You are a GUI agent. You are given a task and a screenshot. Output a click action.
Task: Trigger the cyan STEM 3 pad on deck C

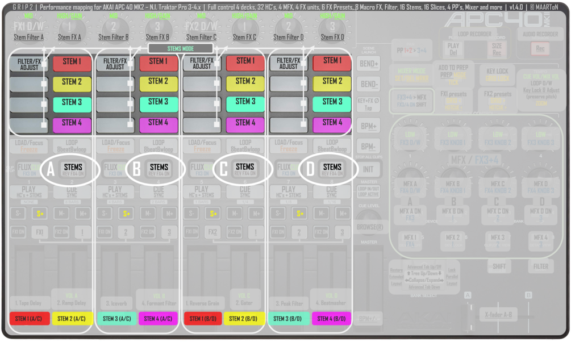pos(245,103)
